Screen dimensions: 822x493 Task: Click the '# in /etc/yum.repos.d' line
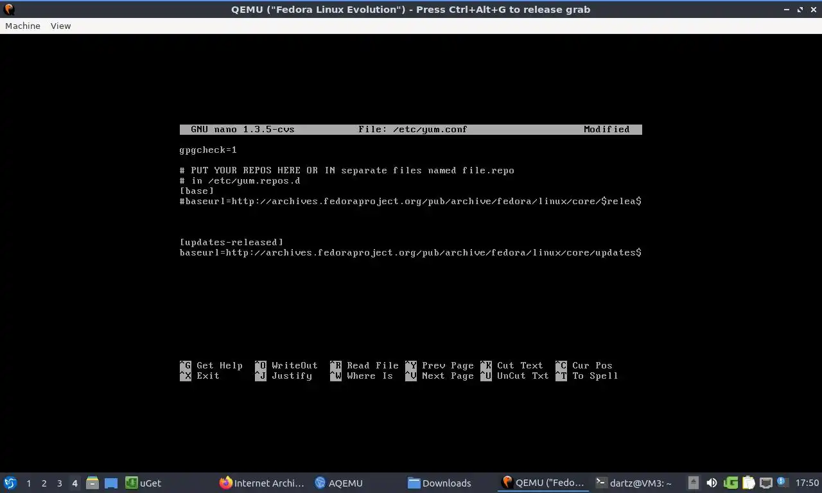point(240,180)
